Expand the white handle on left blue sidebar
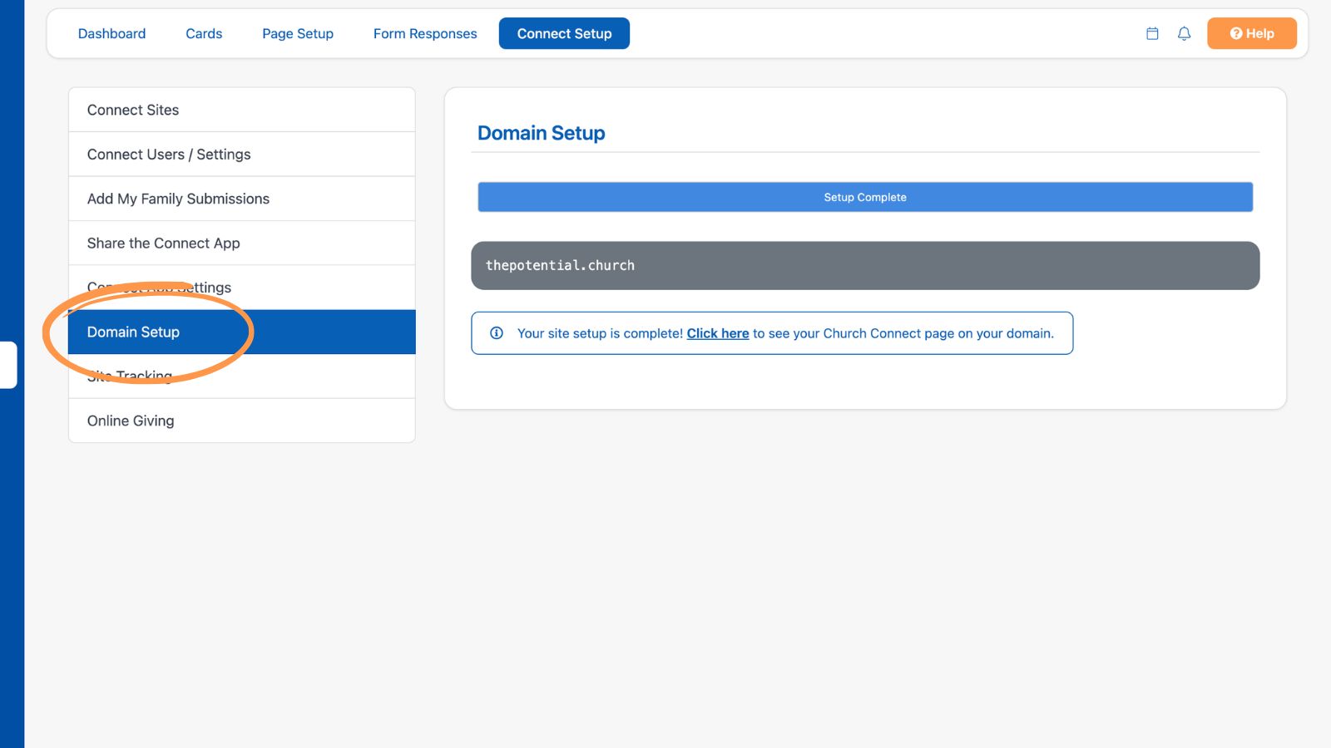 point(8,365)
